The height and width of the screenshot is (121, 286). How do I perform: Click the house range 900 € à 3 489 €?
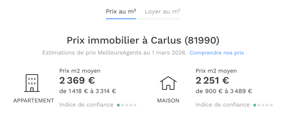click(x=224, y=91)
